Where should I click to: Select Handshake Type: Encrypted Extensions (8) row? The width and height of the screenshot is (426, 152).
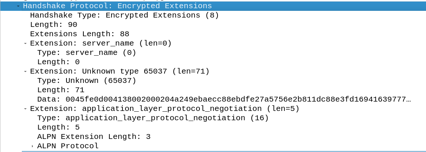coord(124,15)
